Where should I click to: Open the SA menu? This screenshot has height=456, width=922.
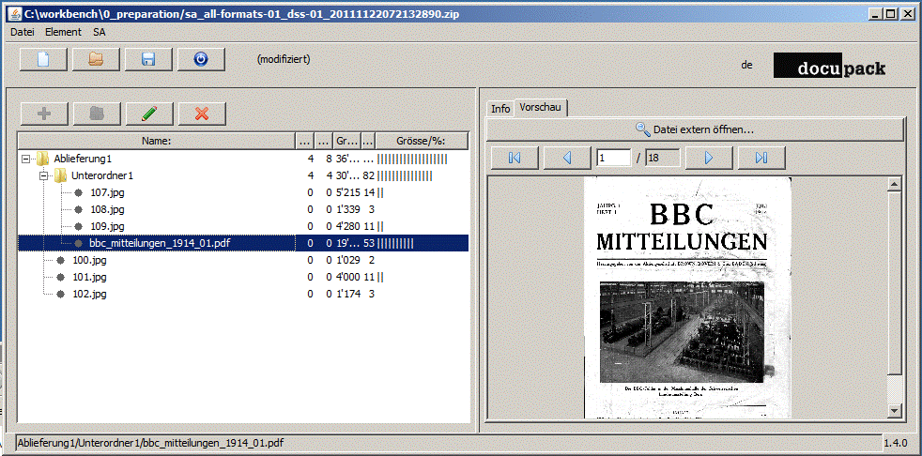(x=99, y=32)
